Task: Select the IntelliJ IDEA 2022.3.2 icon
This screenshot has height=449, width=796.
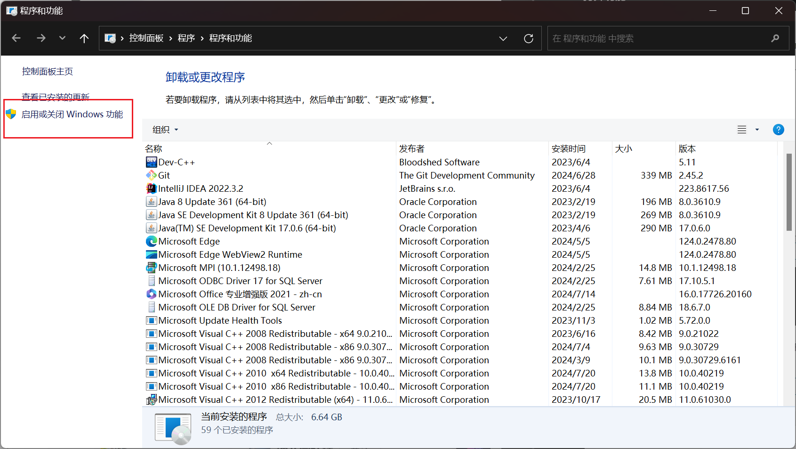Action: click(x=151, y=188)
